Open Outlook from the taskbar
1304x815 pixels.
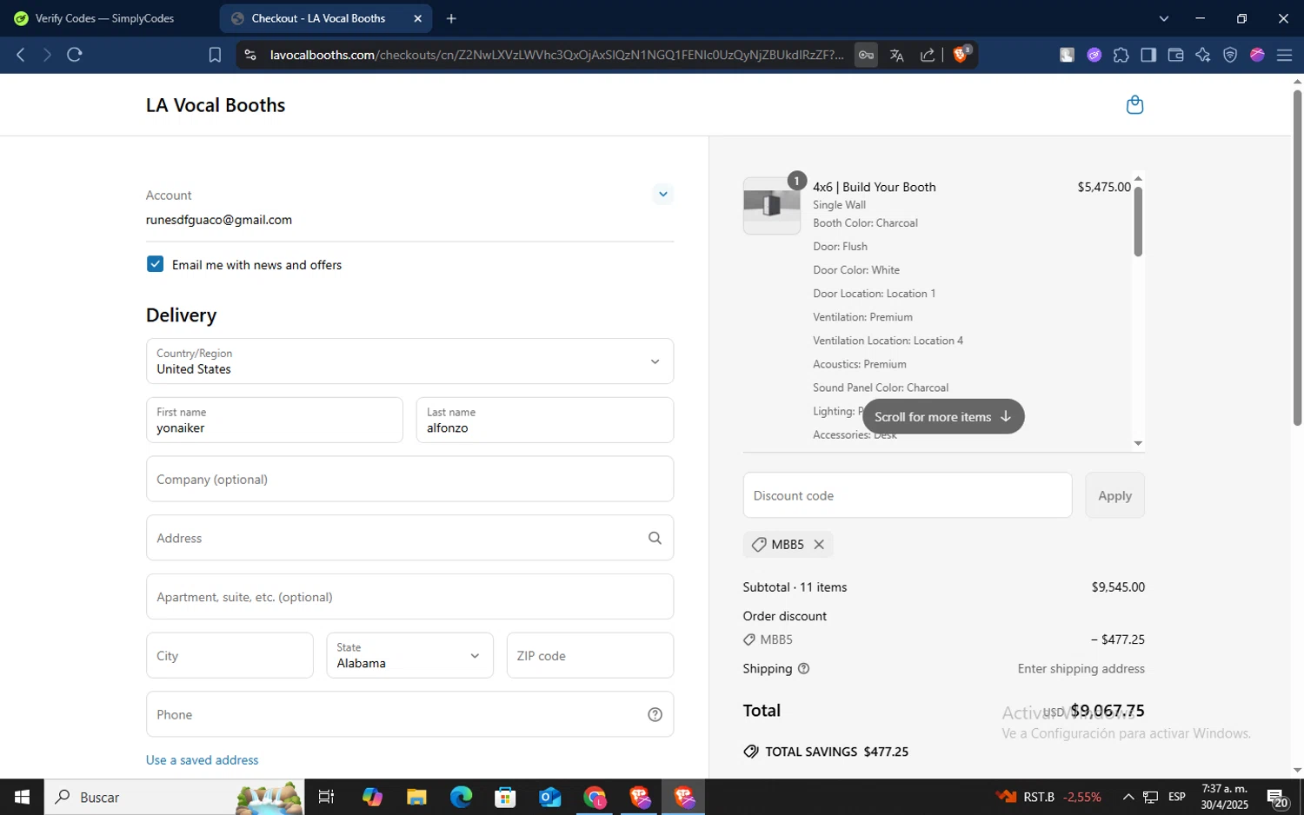tap(550, 797)
